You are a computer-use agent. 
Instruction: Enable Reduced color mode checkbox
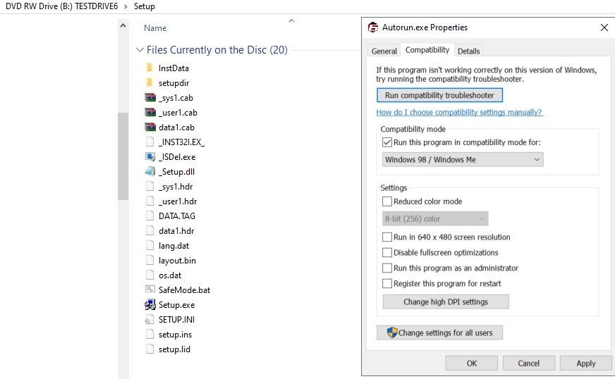pyautogui.click(x=387, y=201)
